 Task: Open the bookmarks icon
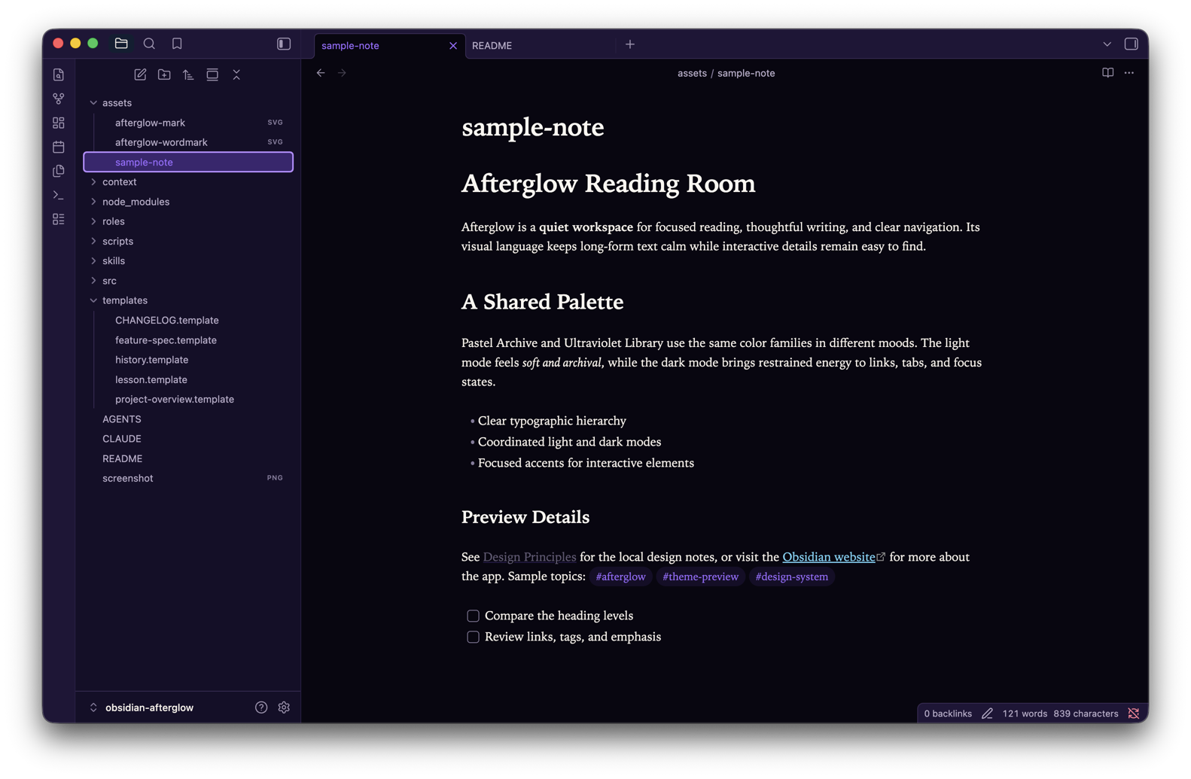(177, 44)
